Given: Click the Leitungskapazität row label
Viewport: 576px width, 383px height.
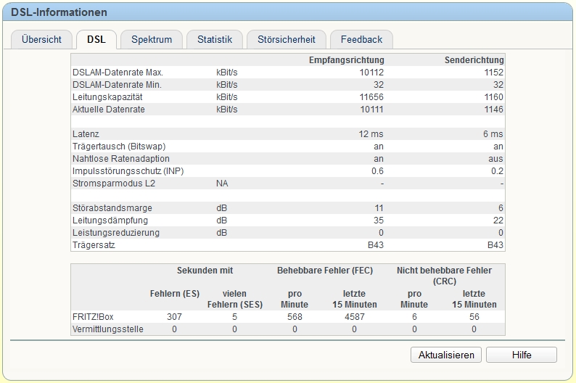Looking at the screenshot, I should pos(107,97).
